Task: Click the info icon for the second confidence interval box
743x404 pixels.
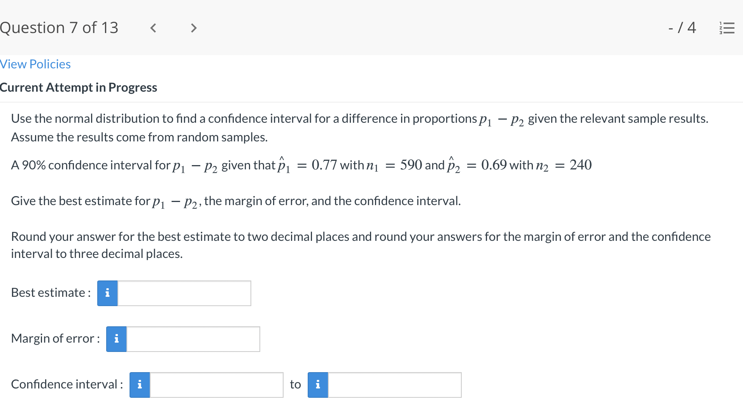Action: coord(318,385)
